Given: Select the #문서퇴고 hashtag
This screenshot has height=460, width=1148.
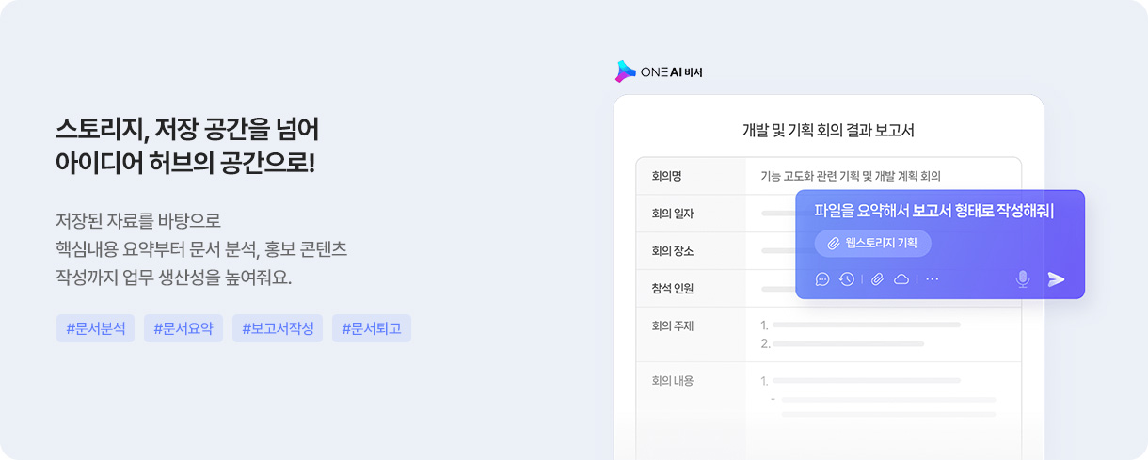Looking at the screenshot, I should (372, 328).
